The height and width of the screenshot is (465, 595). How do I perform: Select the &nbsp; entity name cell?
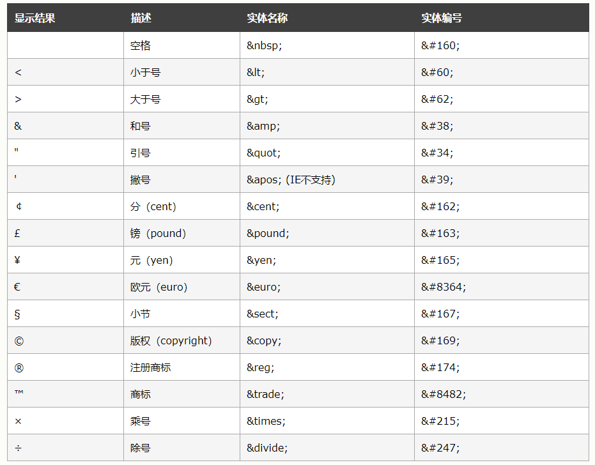click(x=265, y=46)
